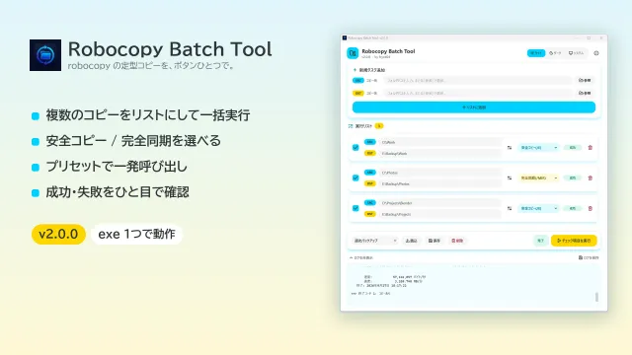This screenshot has width=632, height=355.
Task: Open yellow sync mode dropdown for C:\Photos task
Action: tap(538, 177)
